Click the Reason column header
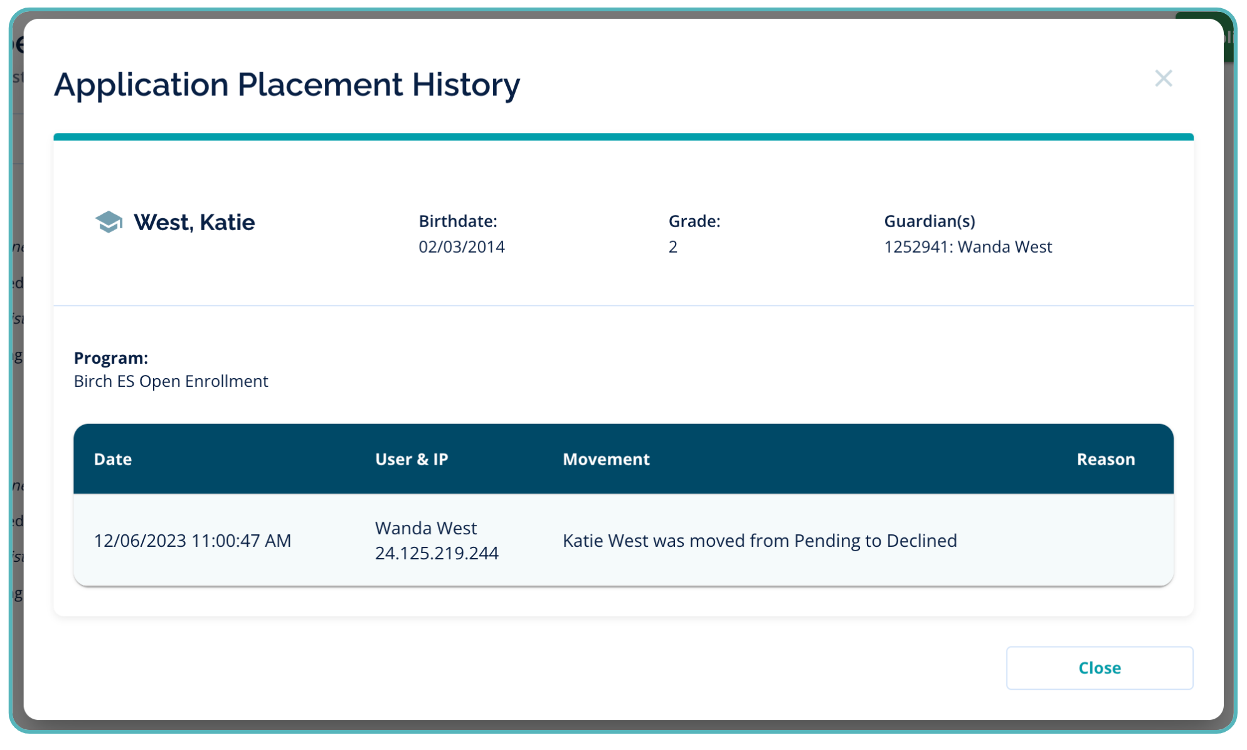Image resolution: width=1247 pixels, height=750 pixels. (x=1105, y=459)
